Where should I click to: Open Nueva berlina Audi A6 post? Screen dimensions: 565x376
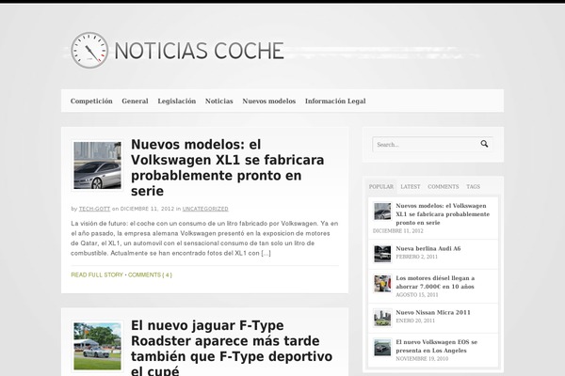[x=428, y=248]
